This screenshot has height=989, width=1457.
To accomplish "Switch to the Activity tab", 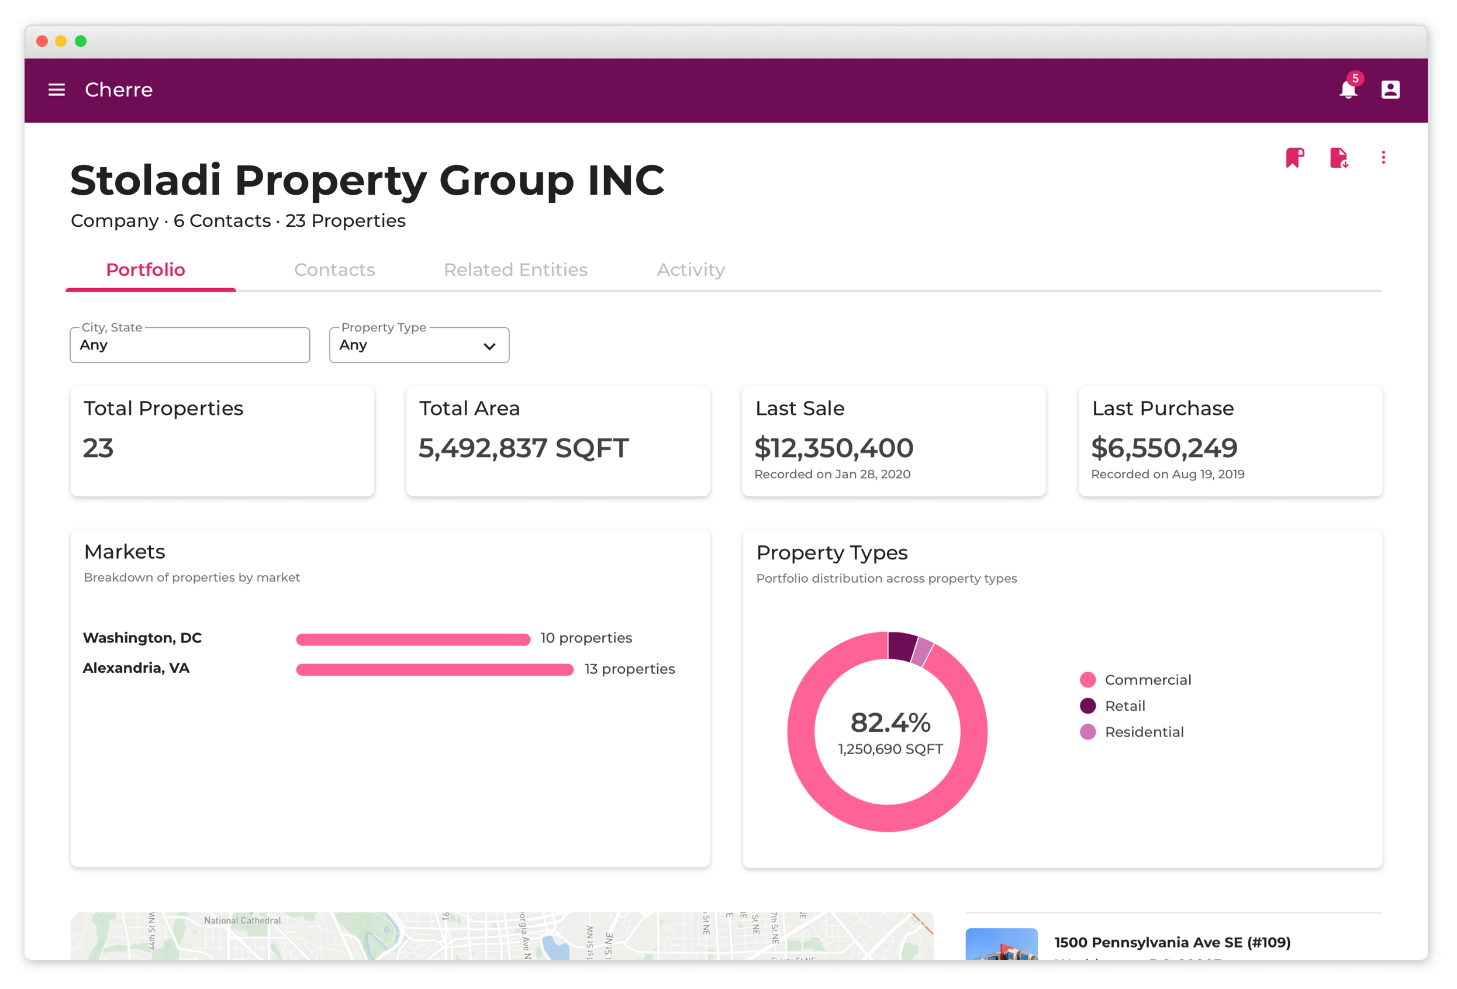I will point(690,269).
